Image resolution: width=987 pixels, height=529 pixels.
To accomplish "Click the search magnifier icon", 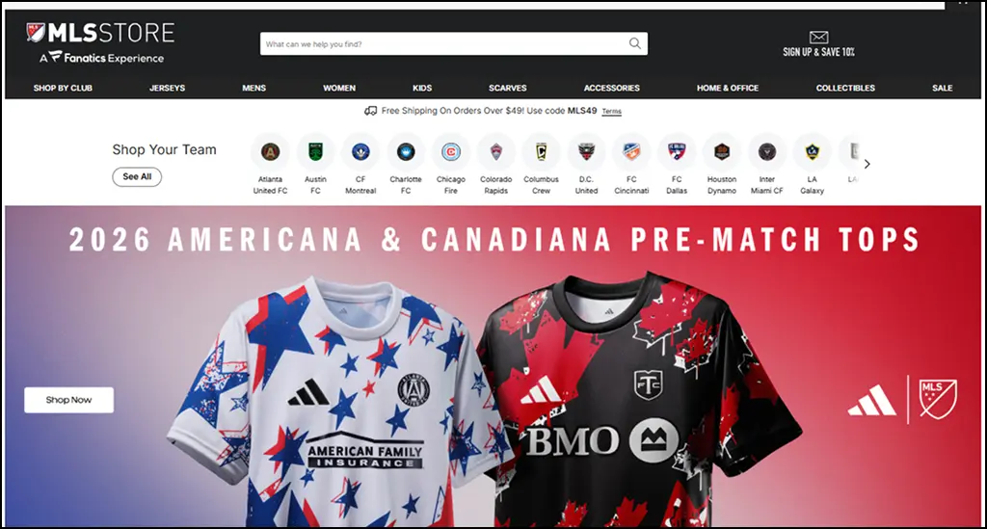I will [x=635, y=43].
